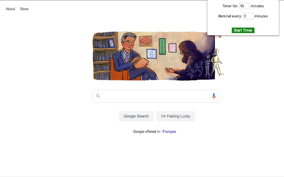The image size is (284, 177).
Task: Switch Google language to Français
Action: 169,131
